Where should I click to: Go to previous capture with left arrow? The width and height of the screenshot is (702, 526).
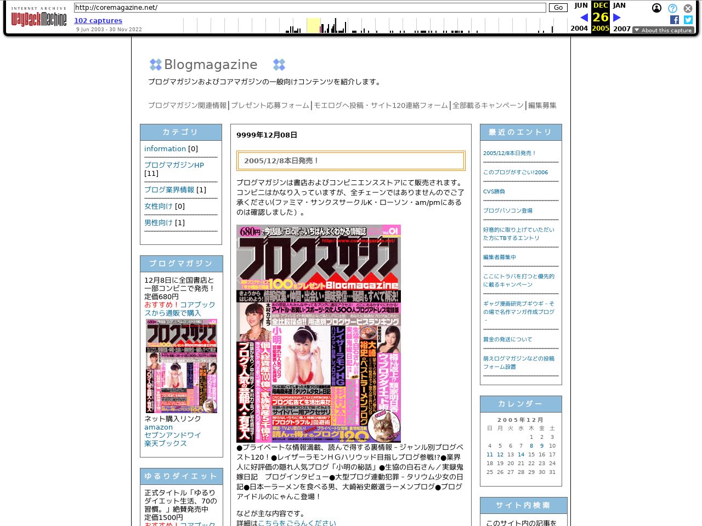point(584,18)
